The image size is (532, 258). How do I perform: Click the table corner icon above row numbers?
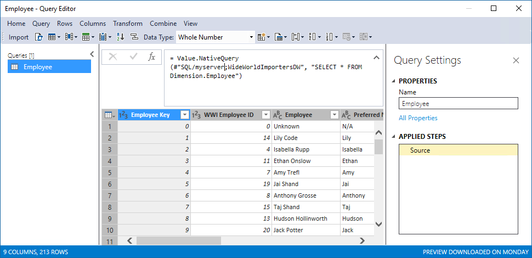110,115
